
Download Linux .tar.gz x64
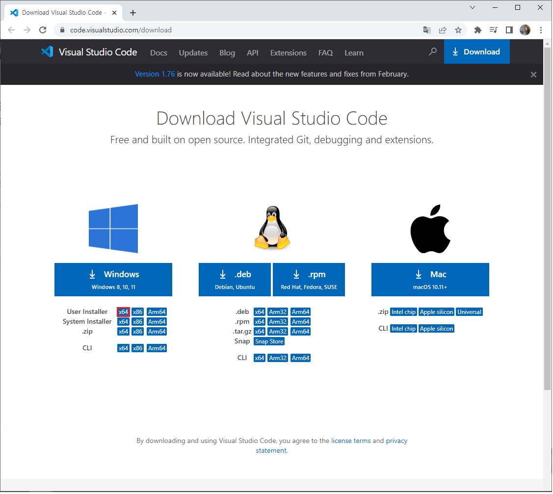tap(260, 332)
